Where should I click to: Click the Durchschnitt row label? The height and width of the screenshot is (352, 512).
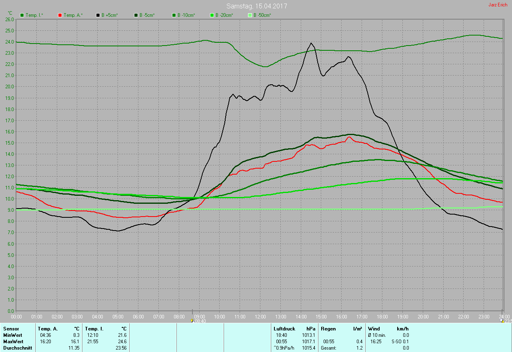click(18, 348)
